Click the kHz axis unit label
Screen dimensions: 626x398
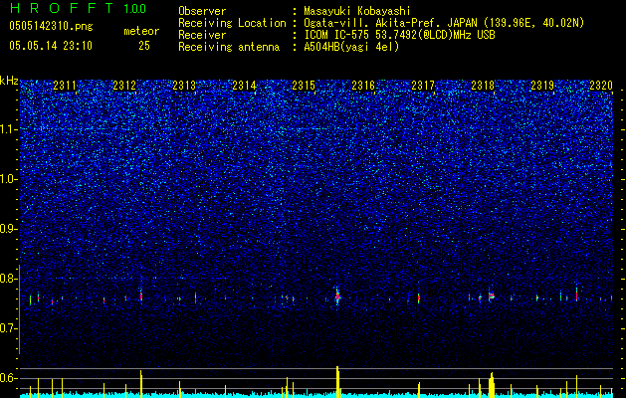point(9,81)
